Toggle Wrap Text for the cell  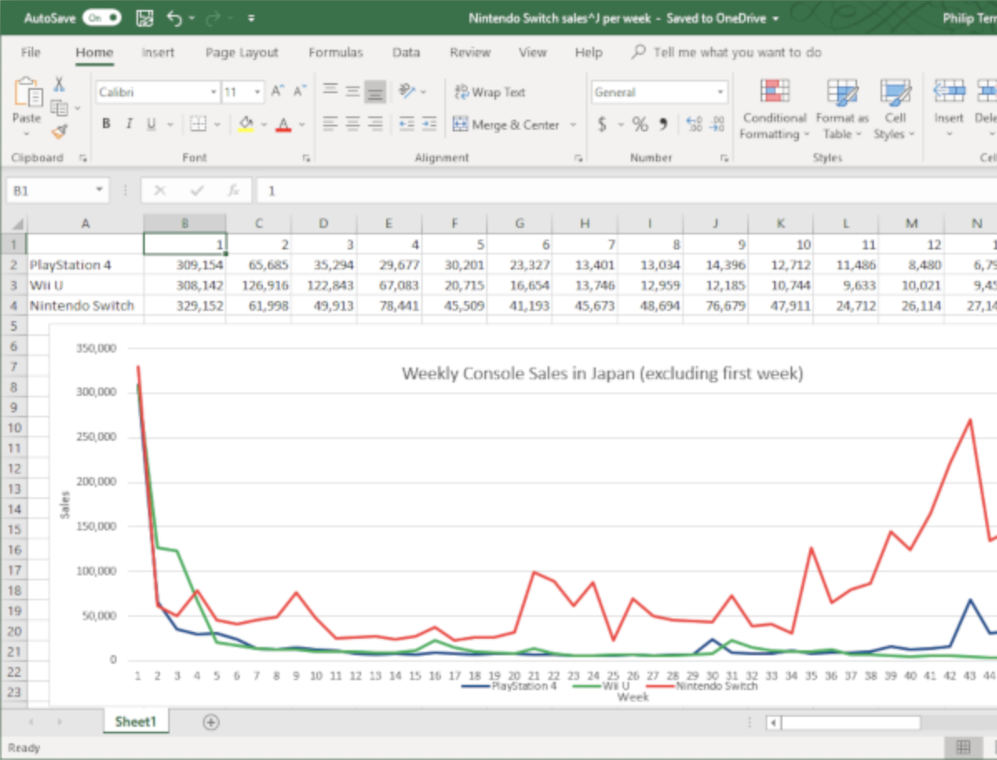[x=489, y=92]
